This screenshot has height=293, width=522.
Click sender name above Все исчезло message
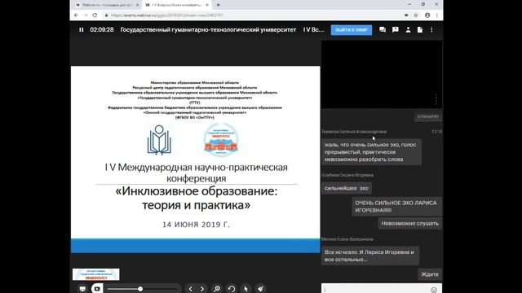(347, 239)
